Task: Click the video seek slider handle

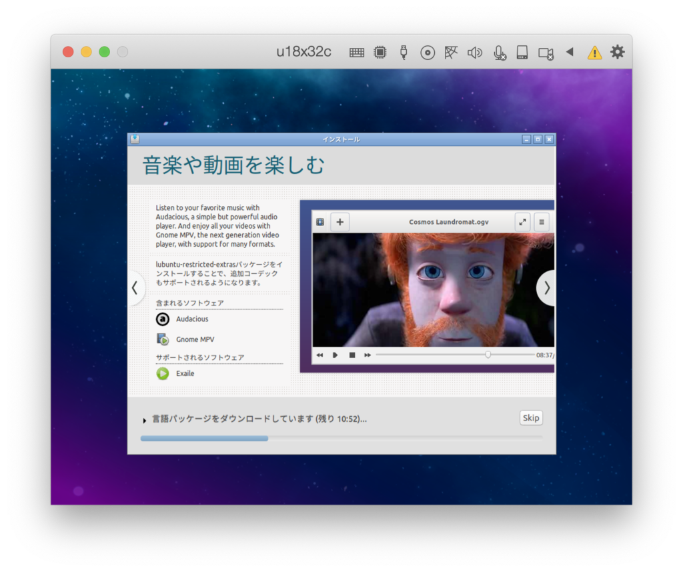Action: point(488,355)
